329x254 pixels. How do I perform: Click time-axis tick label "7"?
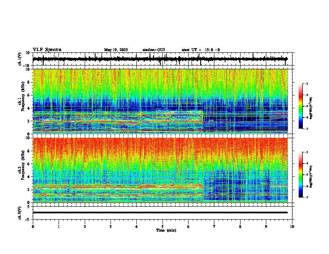(x=214, y=227)
